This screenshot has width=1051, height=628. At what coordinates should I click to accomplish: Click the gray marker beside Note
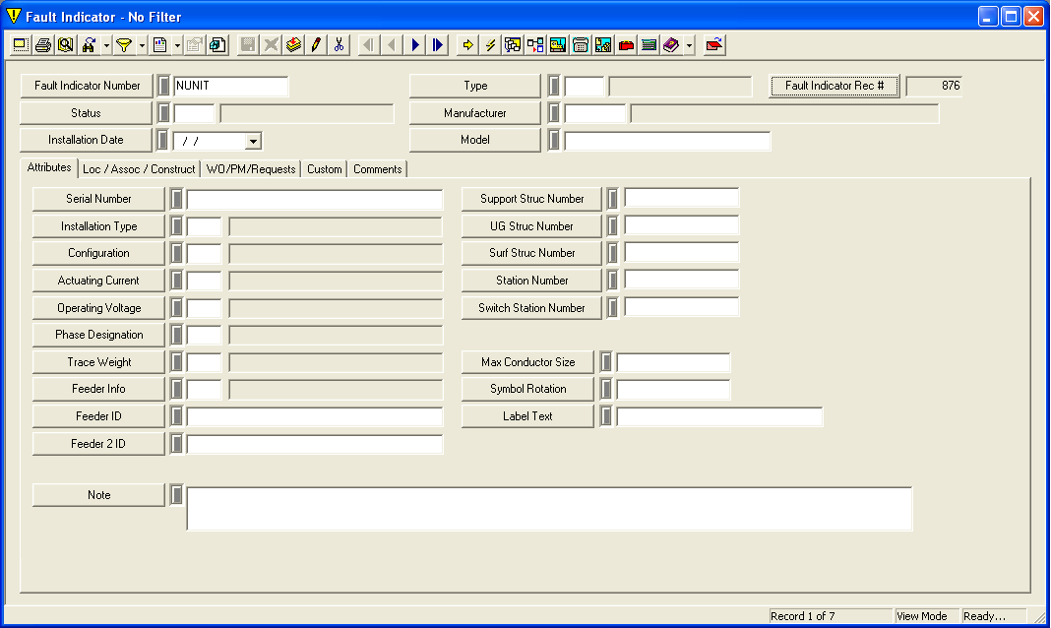click(x=176, y=495)
